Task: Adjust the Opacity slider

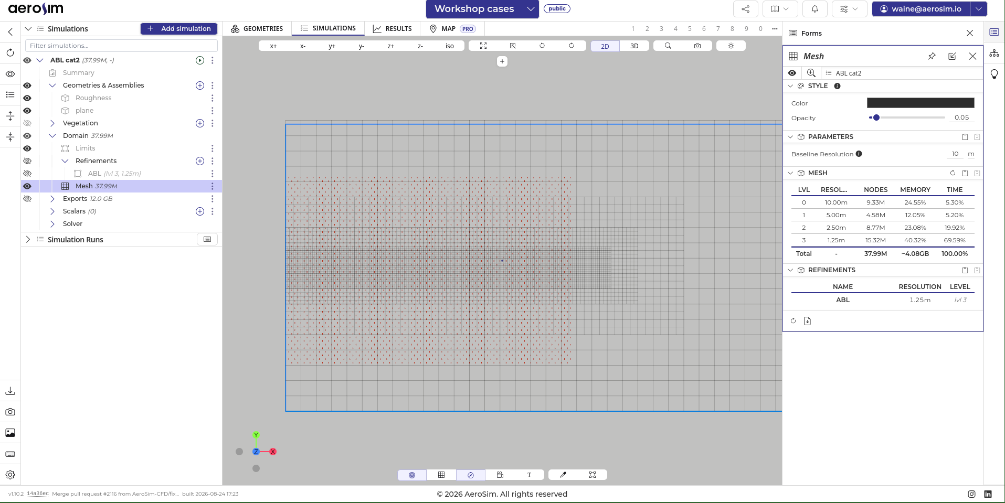Action: (x=907, y=117)
